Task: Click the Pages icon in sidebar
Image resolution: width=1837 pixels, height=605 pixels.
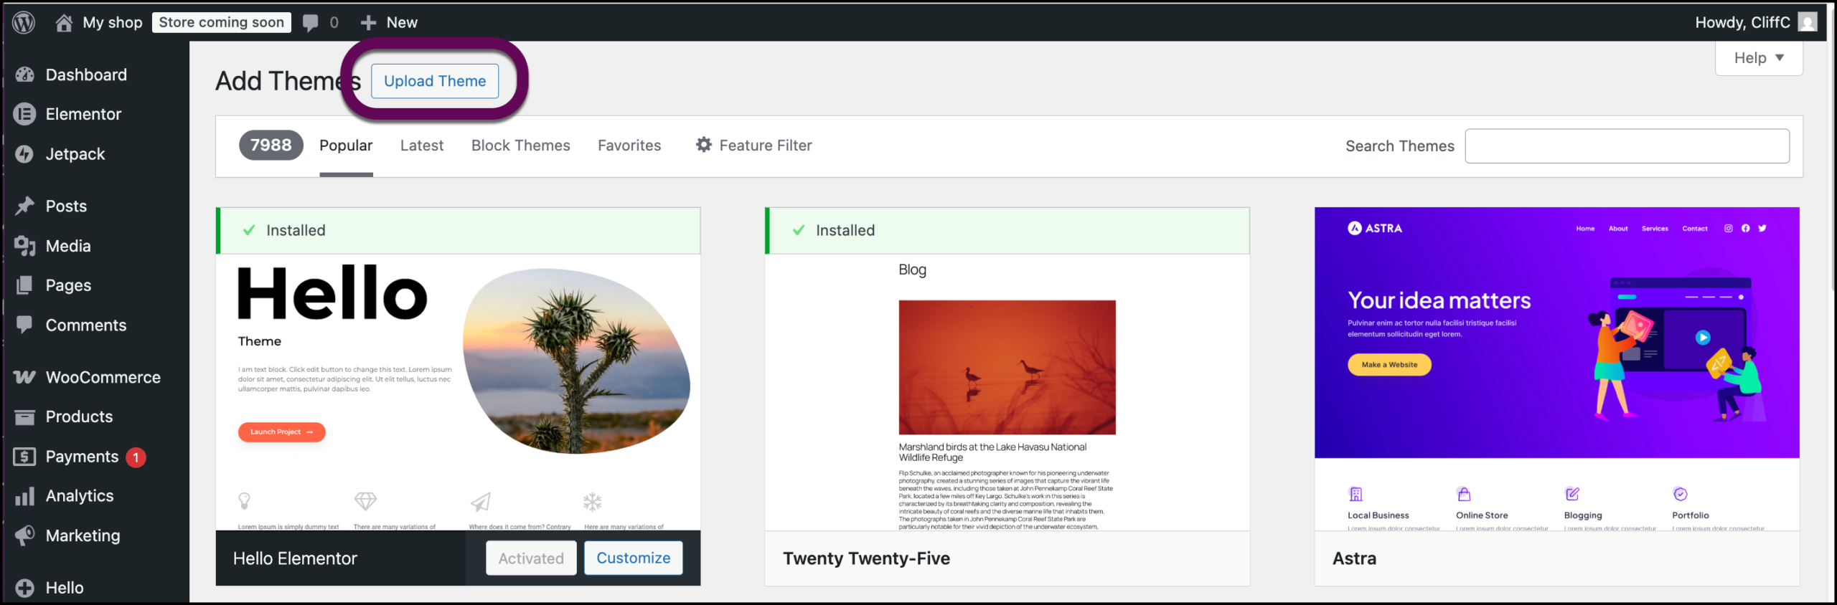Action: pyautogui.click(x=24, y=285)
